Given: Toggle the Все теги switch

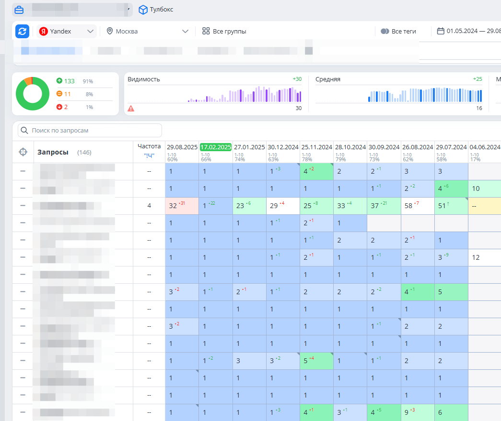Looking at the screenshot, I should click(385, 32).
